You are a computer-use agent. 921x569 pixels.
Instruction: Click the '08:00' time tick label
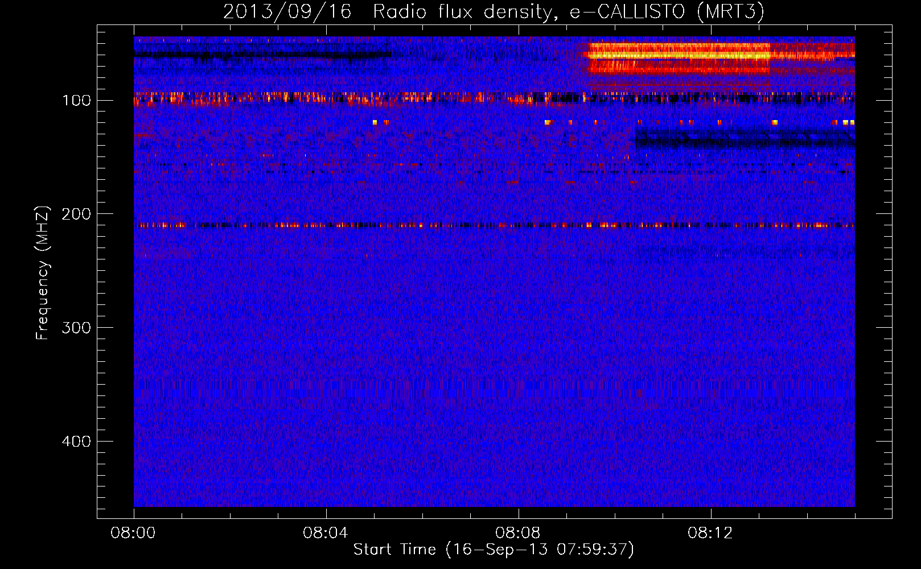pos(133,533)
